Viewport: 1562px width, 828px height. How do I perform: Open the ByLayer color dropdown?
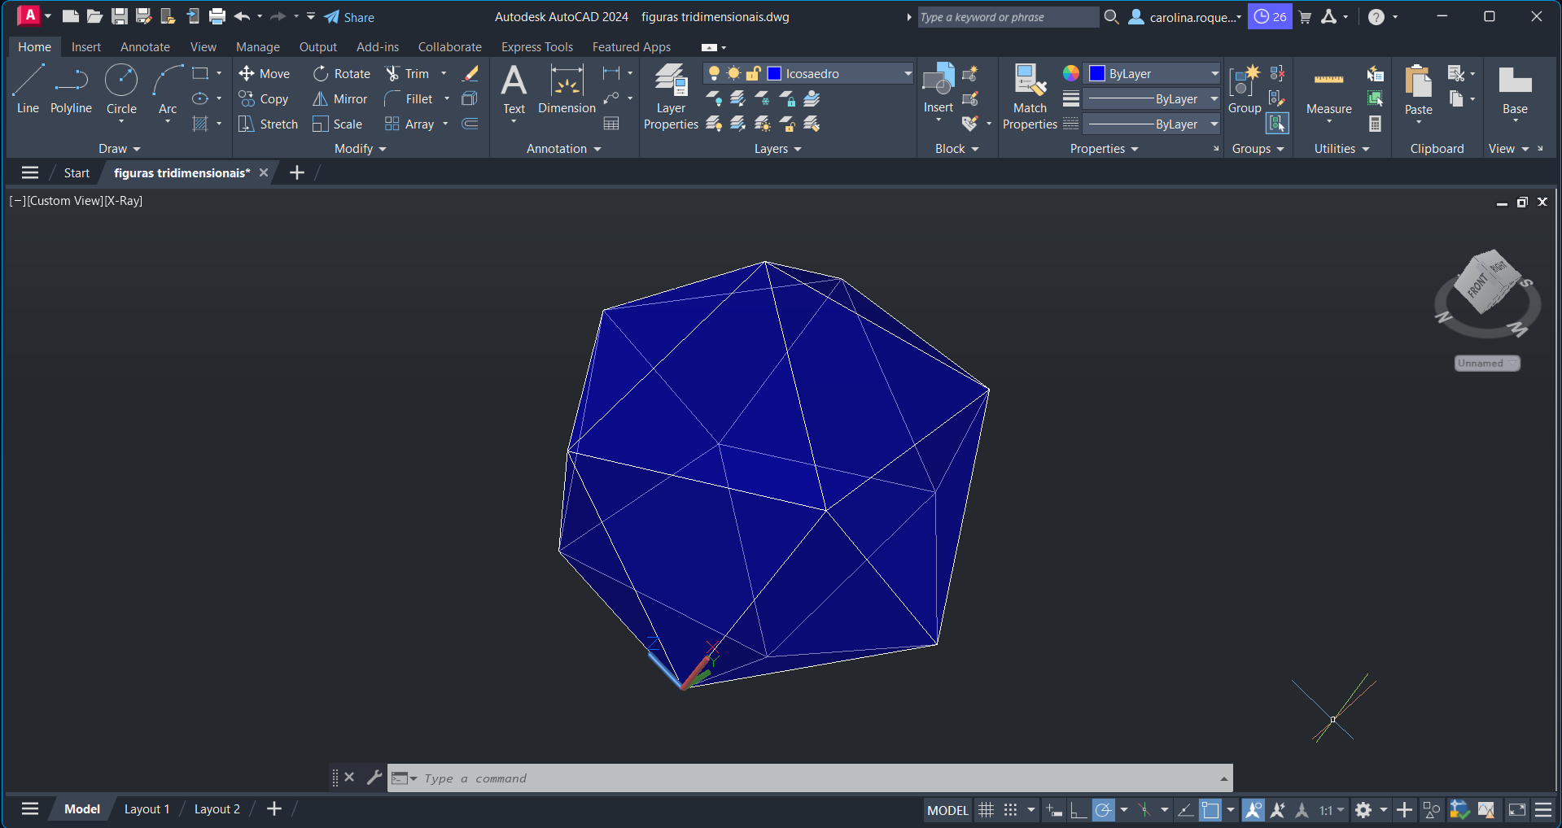(x=1214, y=73)
